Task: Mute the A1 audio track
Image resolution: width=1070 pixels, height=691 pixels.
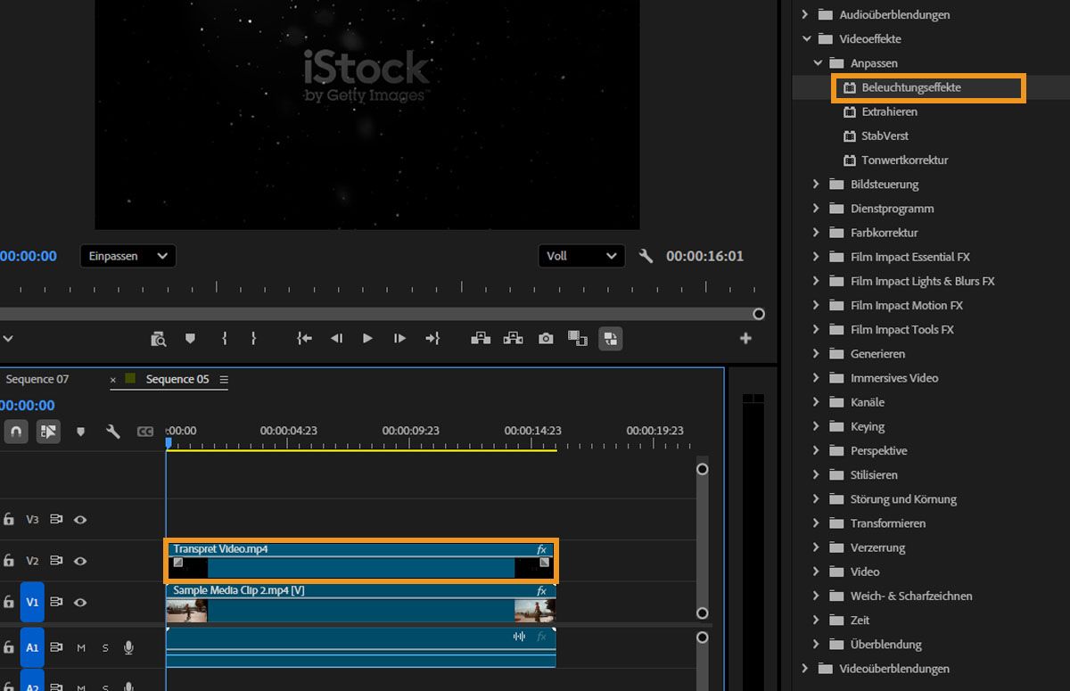Action: (x=81, y=648)
